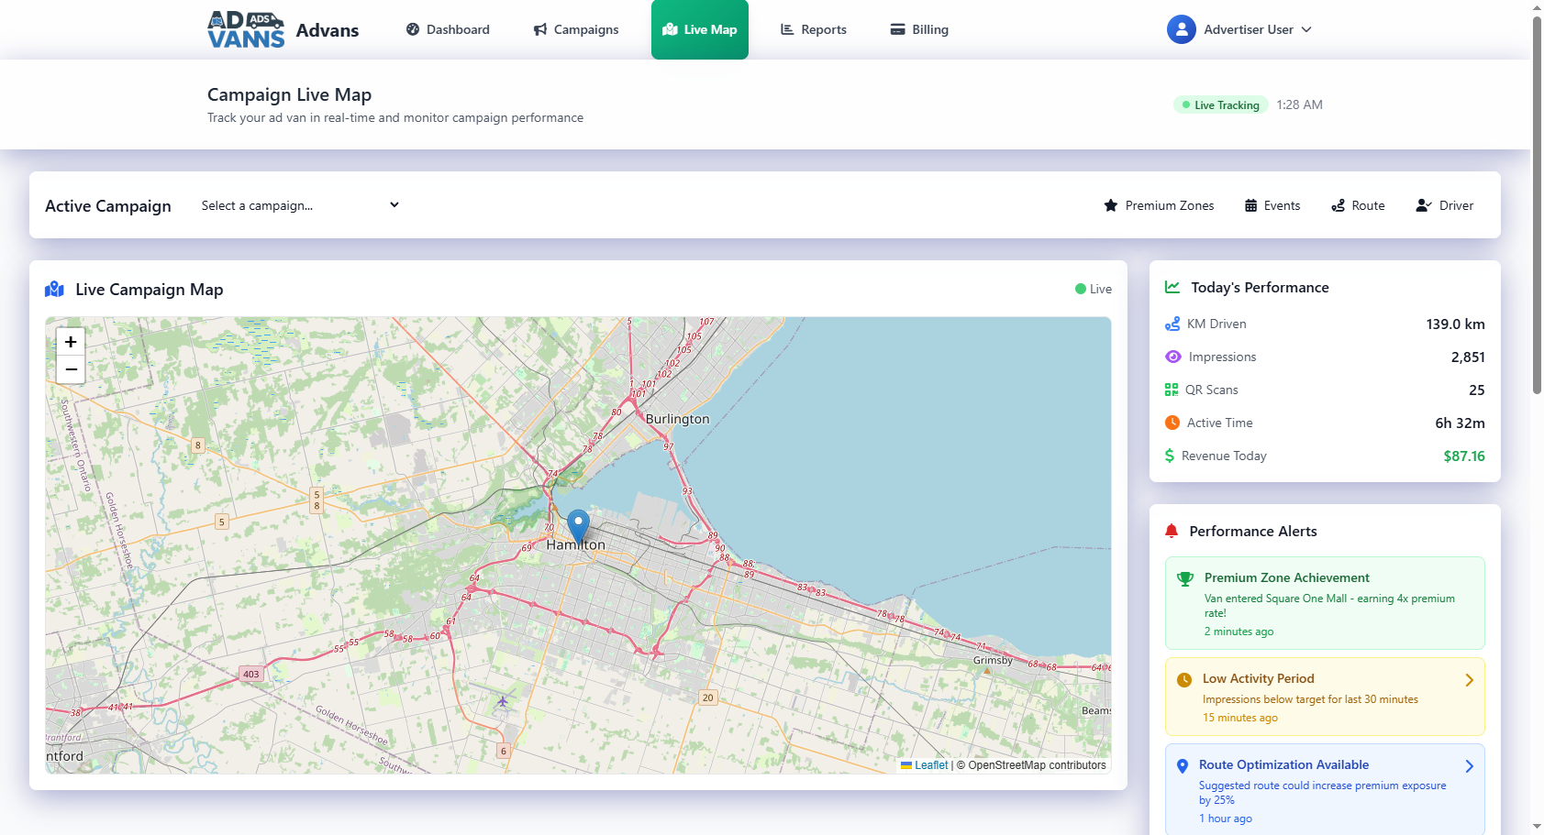
Task: Go to the Dashboard tab
Action: tap(448, 30)
